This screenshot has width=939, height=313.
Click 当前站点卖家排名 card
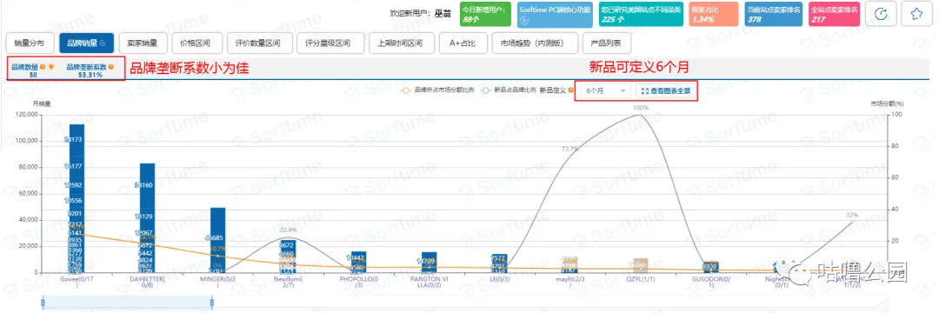pos(773,15)
